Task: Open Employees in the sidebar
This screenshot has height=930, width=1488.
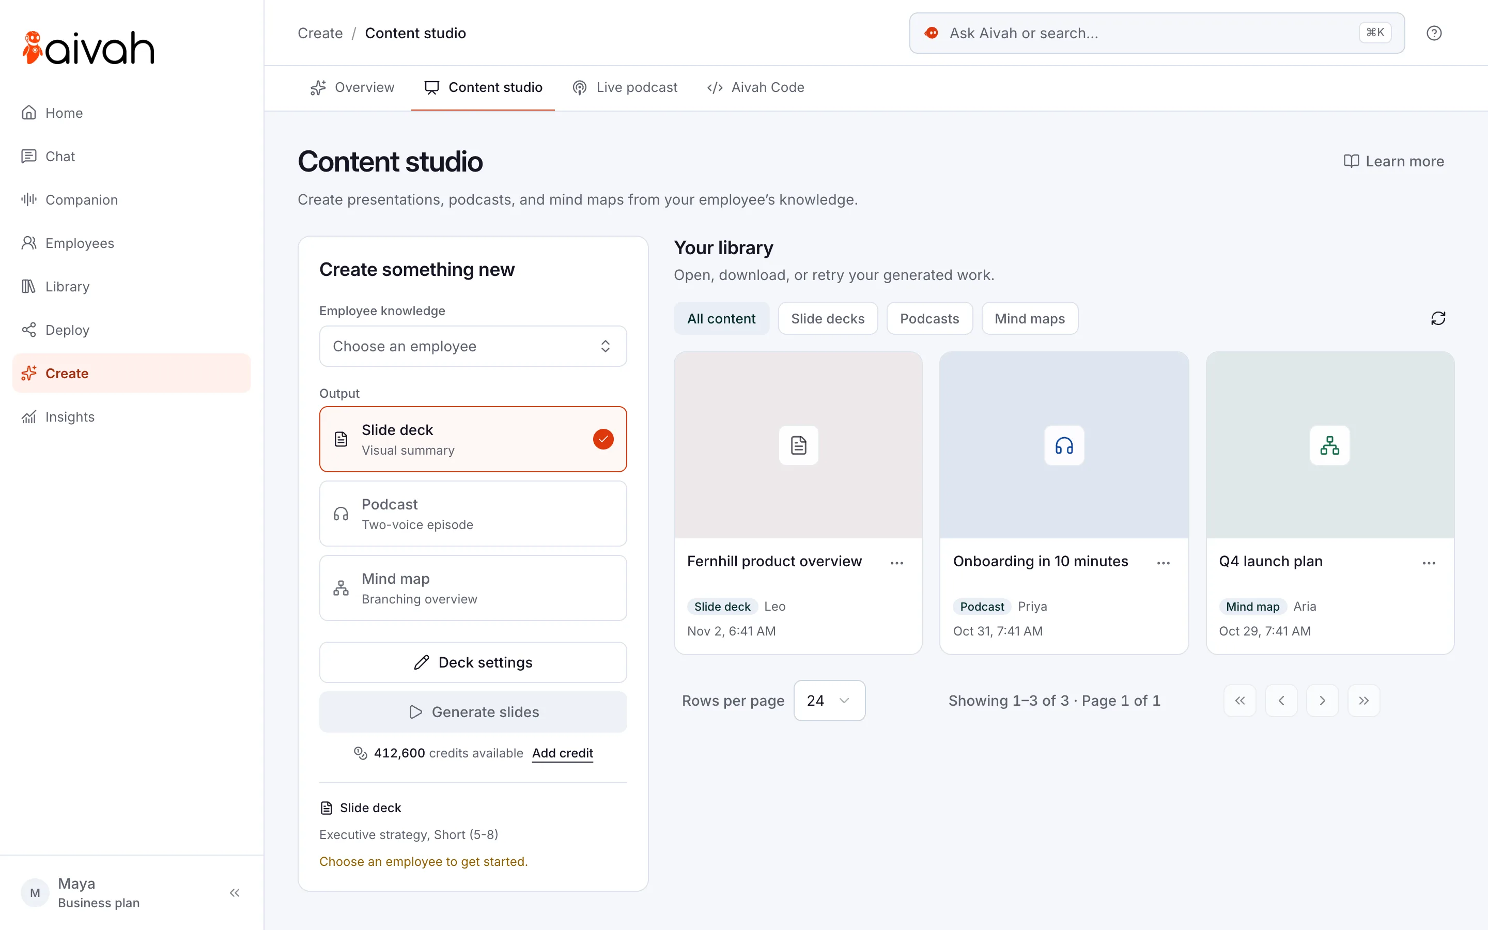Action: click(x=132, y=243)
